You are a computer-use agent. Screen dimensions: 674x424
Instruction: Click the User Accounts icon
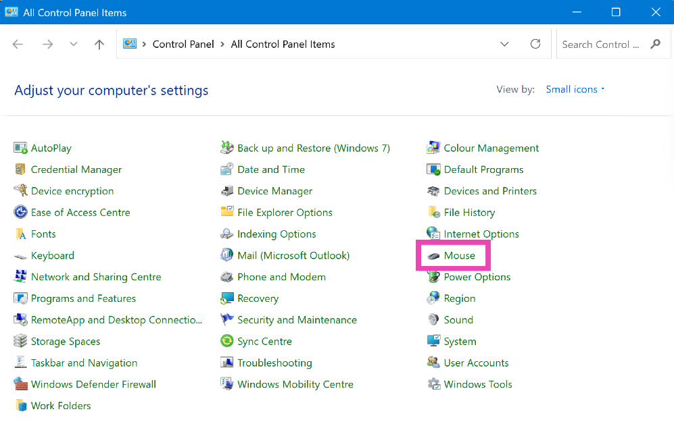point(433,363)
